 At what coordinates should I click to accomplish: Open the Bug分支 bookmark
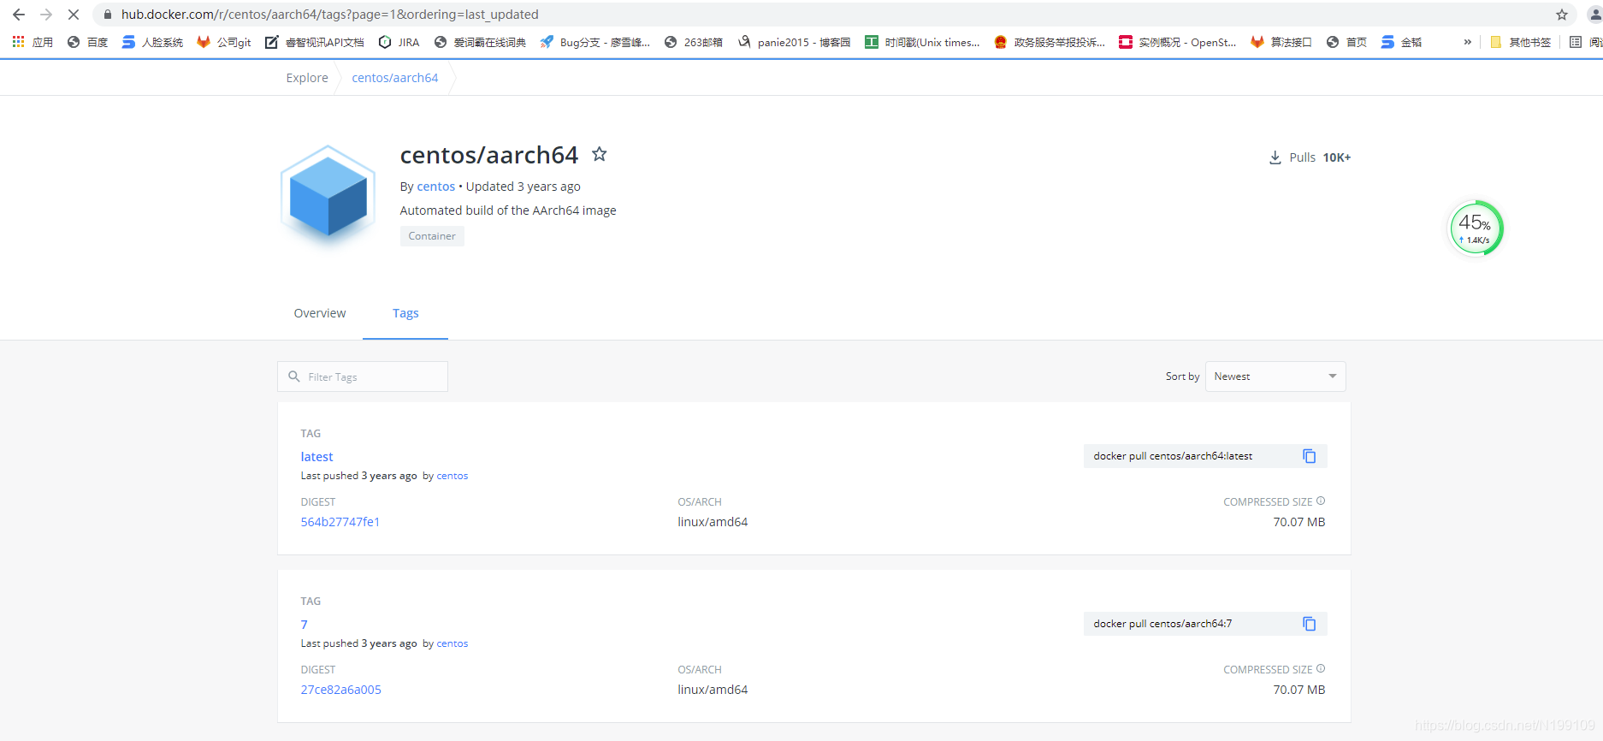[595, 42]
